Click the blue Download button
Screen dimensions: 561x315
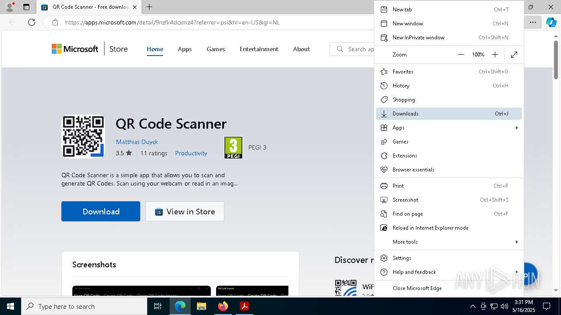coord(101,211)
